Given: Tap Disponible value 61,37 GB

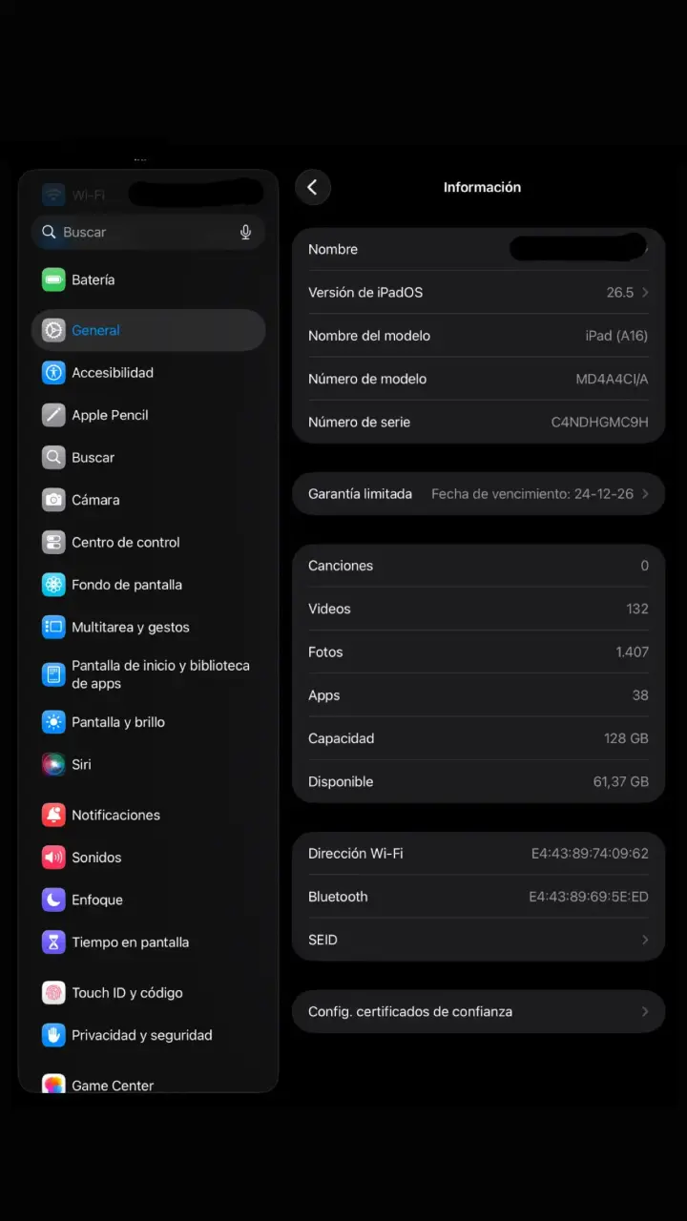Looking at the screenshot, I should (620, 782).
